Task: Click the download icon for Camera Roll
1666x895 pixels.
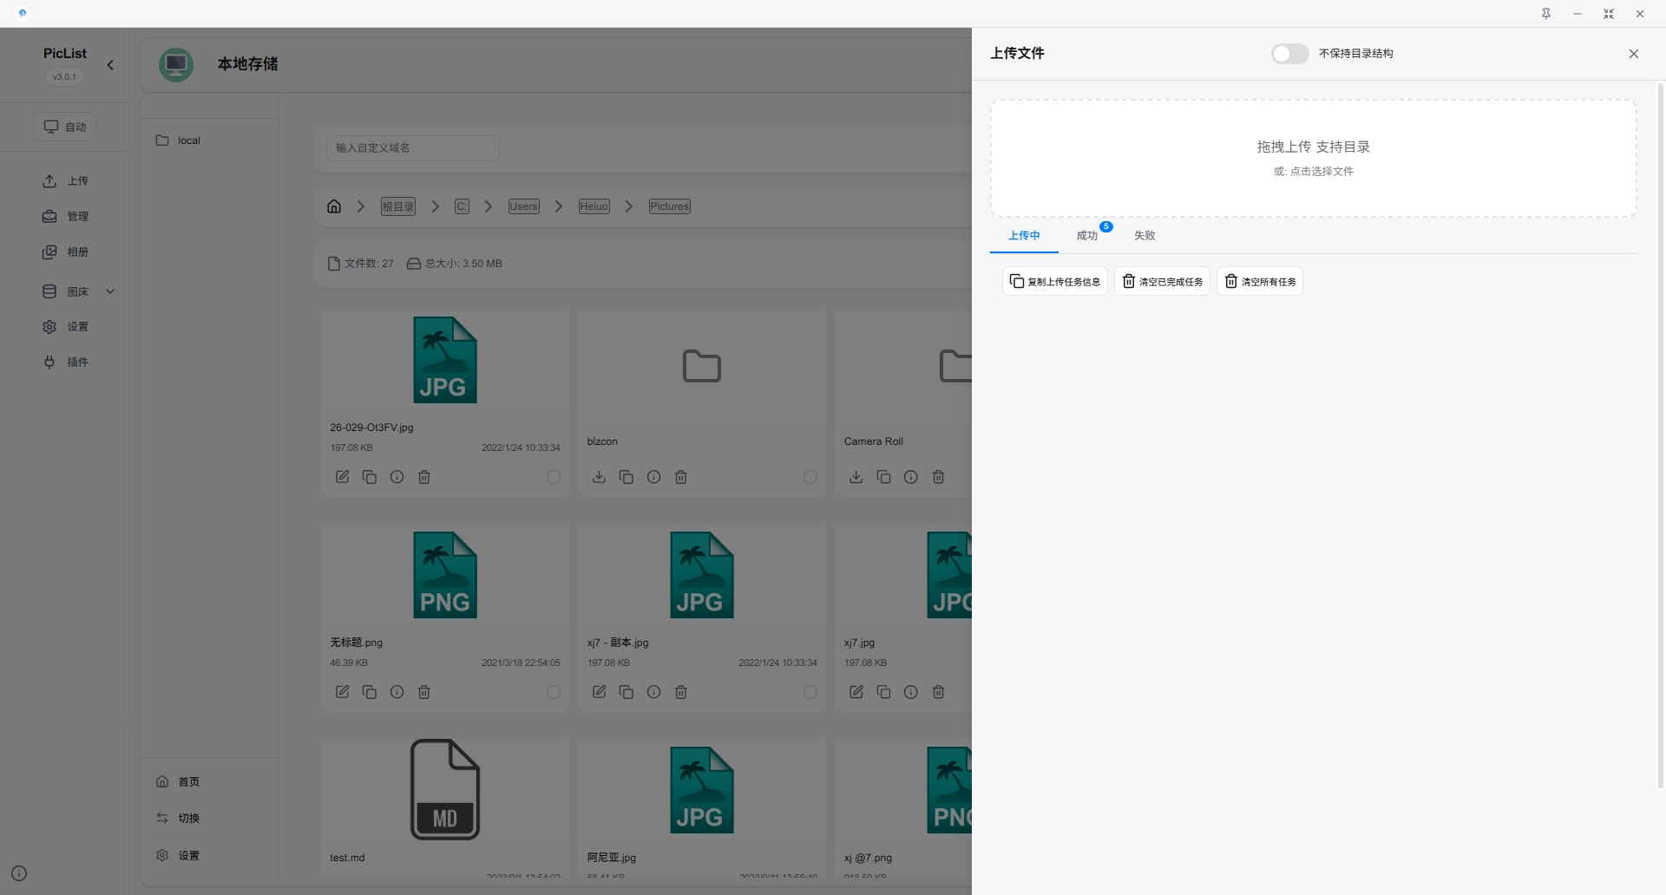Action: coord(856,477)
